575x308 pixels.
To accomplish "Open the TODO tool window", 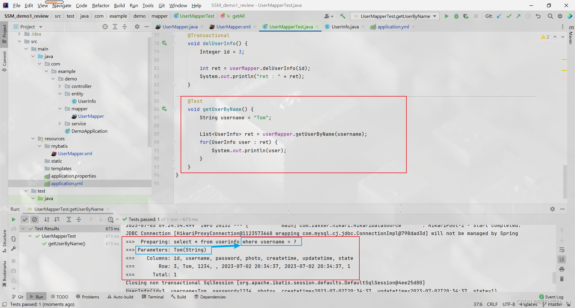I will [59, 297].
